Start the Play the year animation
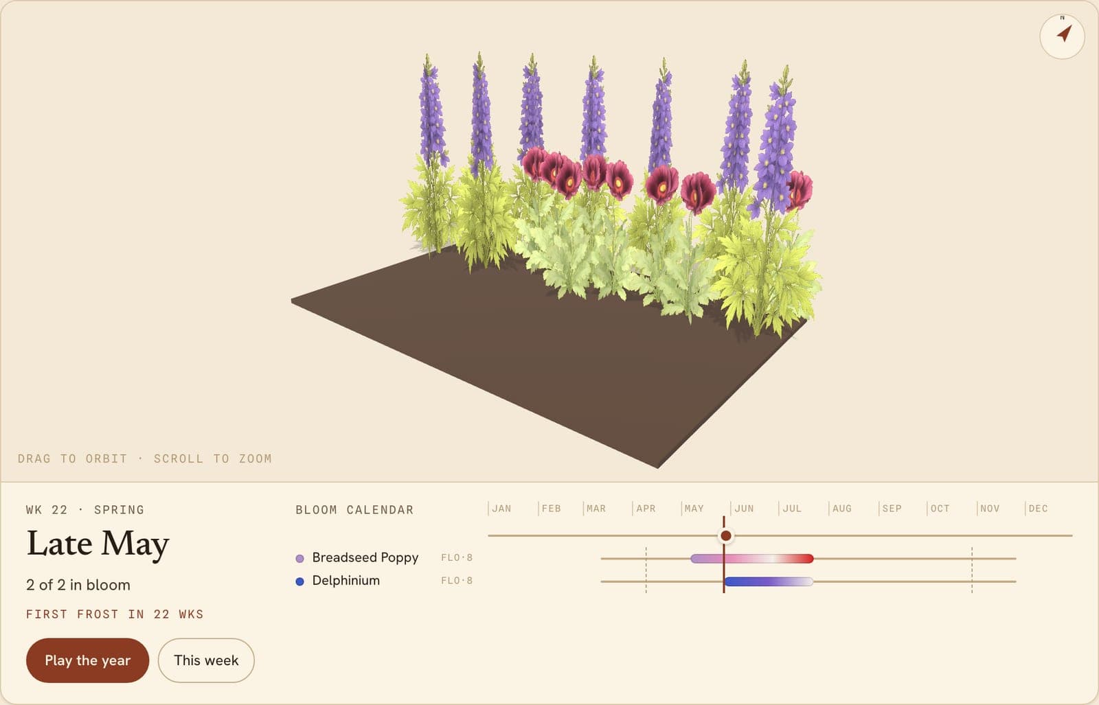 point(87,660)
